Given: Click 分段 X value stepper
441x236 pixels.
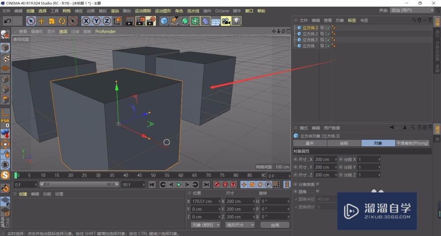Looking at the screenshot, I should pos(379,159).
